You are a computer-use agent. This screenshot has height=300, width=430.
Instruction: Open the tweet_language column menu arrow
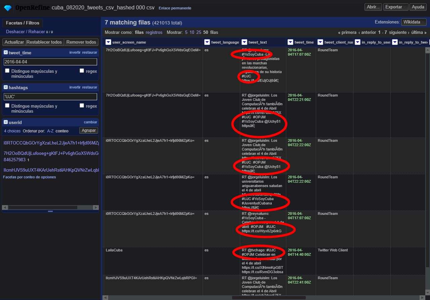pyautogui.click(x=207, y=42)
